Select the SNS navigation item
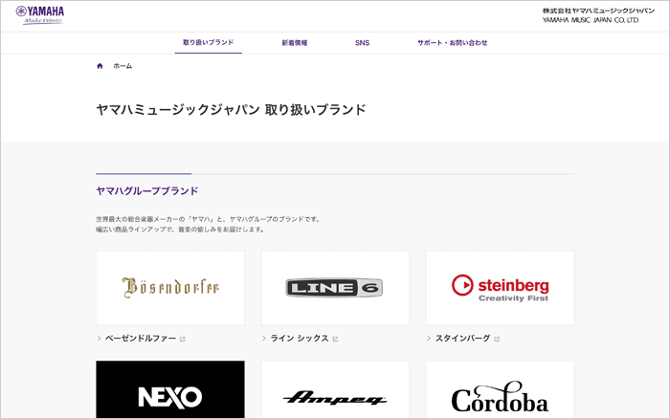The height and width of the screenshot is (419, 670). pos(362,43)
